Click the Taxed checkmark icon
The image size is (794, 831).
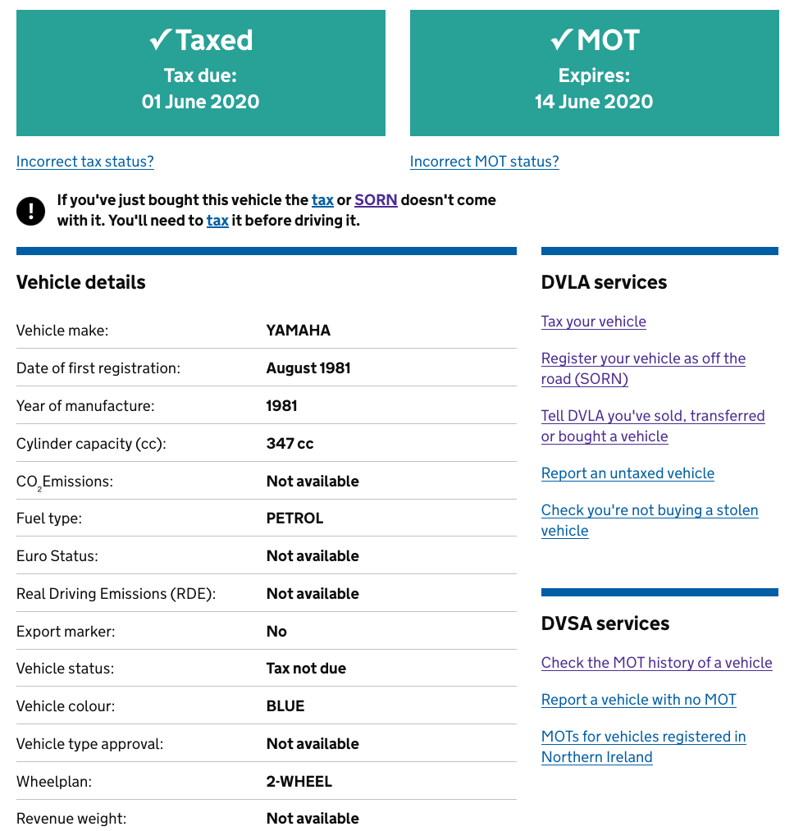coord(160,39)
